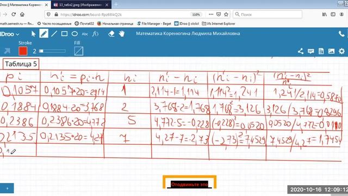The image size is (348, 196).
Task: Open a new browser tab
Action: 116,4
